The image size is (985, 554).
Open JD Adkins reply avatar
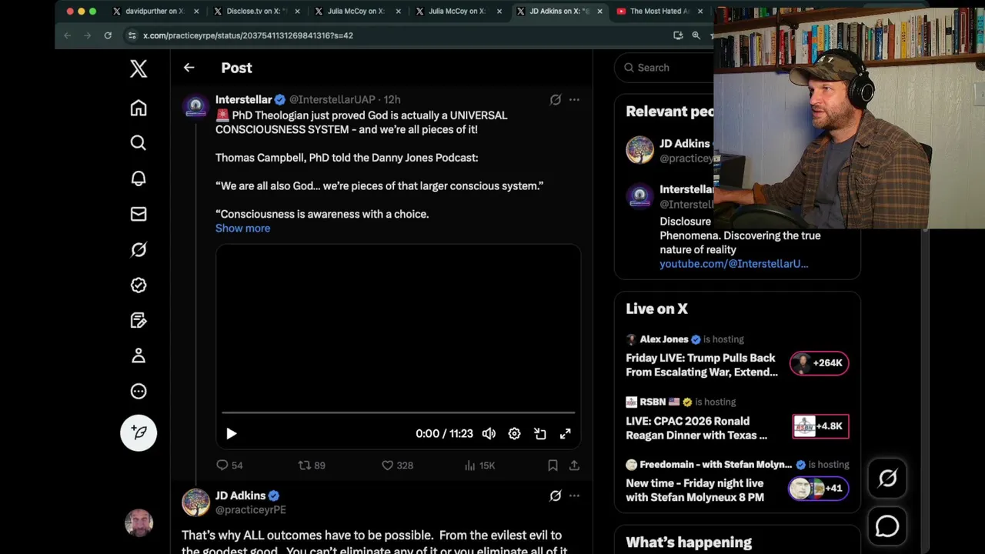(195, 502)
